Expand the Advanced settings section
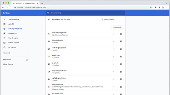 [15, 53]
